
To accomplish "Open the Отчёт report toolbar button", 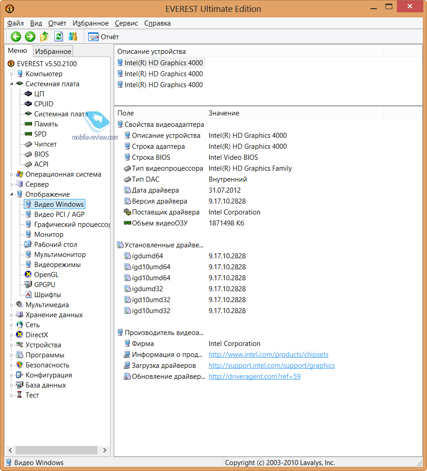I will point(103,37).
